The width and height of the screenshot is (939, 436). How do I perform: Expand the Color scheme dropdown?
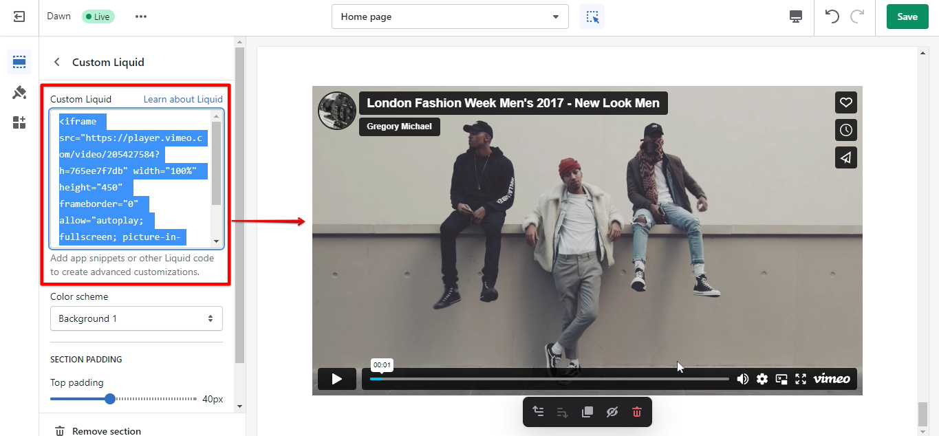click(x=136, y=318)
